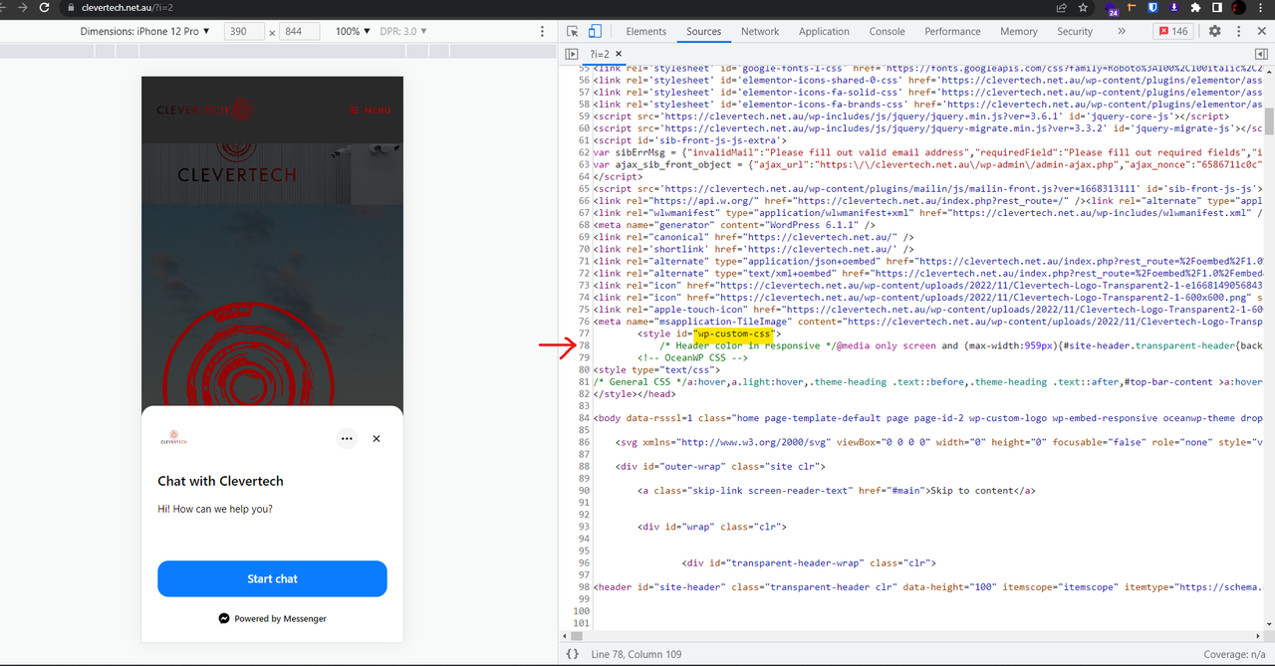Open the Dimensions iPhone 12 Pro dropdown

tap(145, 32)
